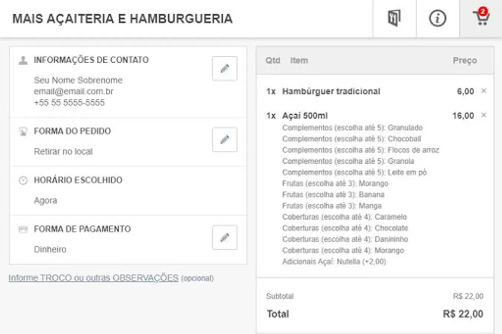Open the menu book icon in header
The image size is (502, 334).
point(394,18)
